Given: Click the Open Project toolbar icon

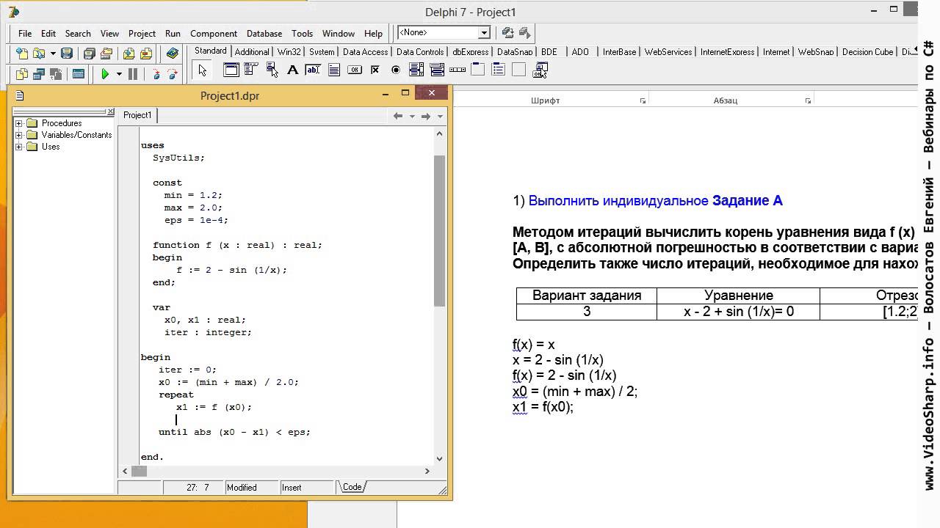Looking at the screenshot, I should (x=106, y=54).
